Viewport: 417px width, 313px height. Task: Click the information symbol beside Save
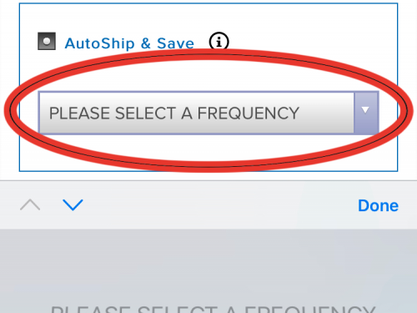219,42
